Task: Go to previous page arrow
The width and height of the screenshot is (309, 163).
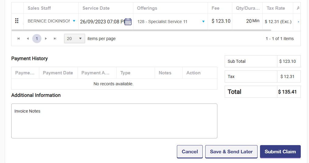Action: coord(28,39)
